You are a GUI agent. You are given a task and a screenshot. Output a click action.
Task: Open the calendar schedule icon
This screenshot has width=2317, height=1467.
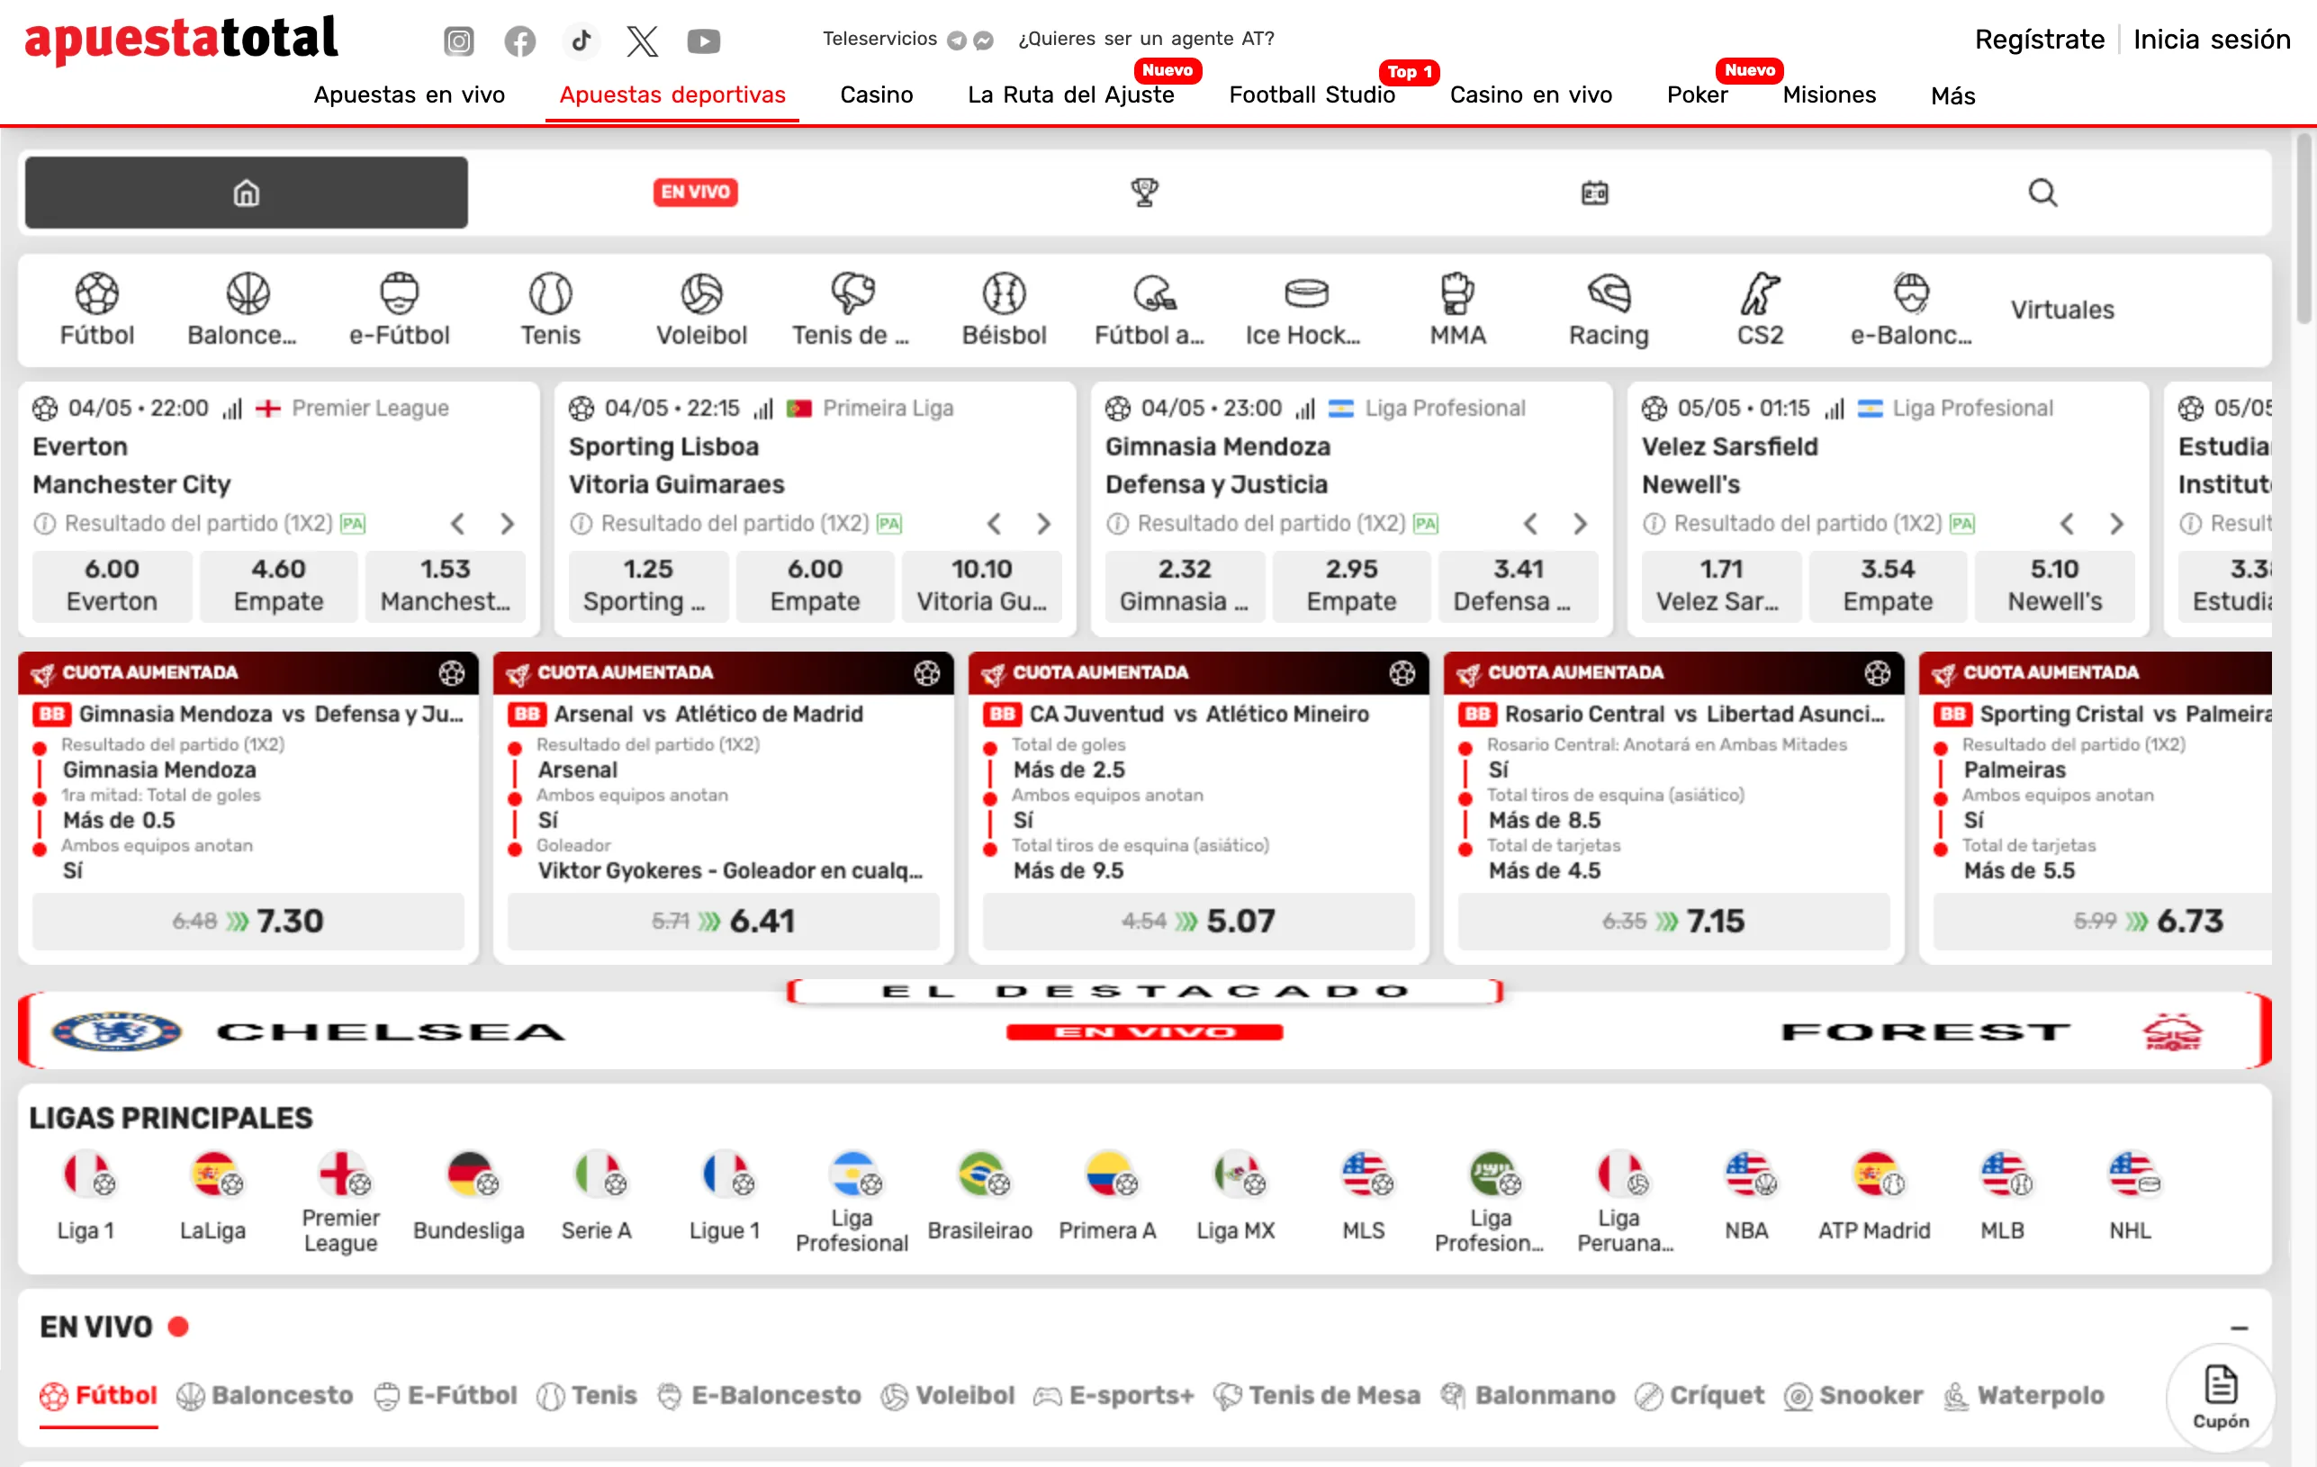[x=1594, y=193]
